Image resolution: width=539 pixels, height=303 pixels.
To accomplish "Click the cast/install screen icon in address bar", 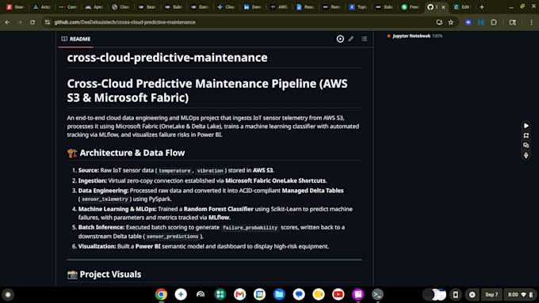I will [x=439, y=22].
